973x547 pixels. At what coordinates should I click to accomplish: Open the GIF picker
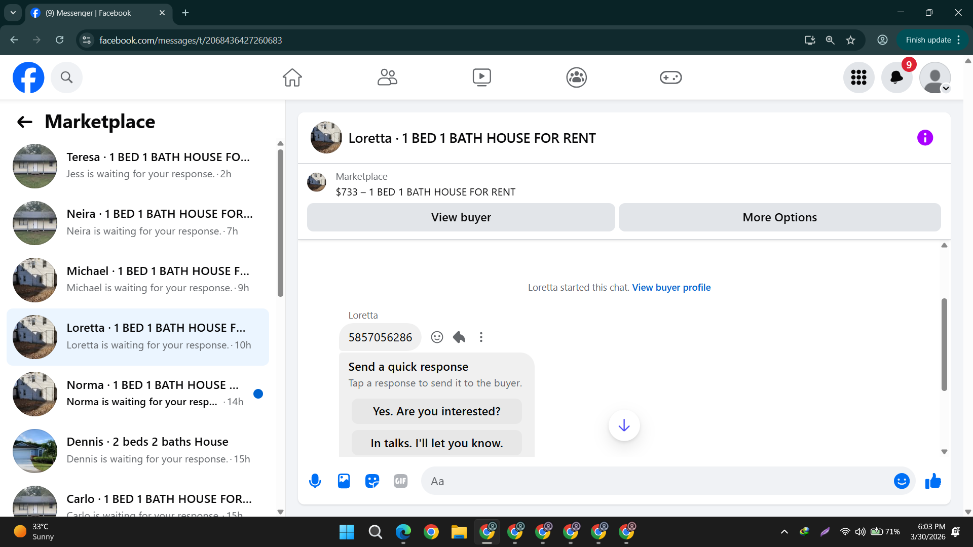[x=400, y=481]
